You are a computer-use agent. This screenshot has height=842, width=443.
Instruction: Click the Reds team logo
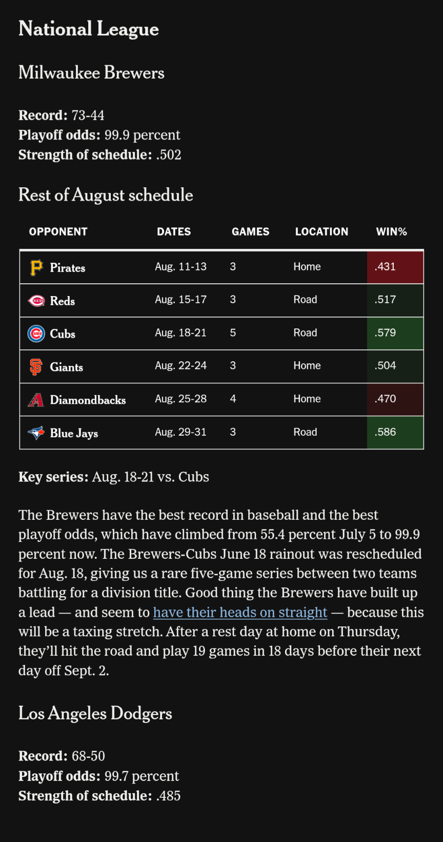tap(36, 301)
